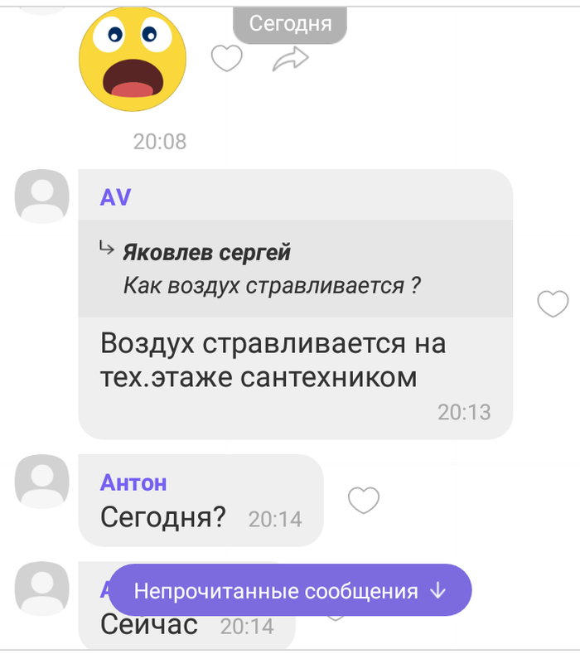Tap the 20:13 timestamp on AV's message

(464, 412)
